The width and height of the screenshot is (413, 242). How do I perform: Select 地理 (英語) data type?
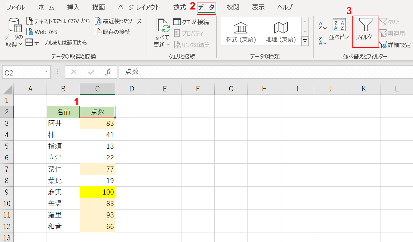(281, 32)
